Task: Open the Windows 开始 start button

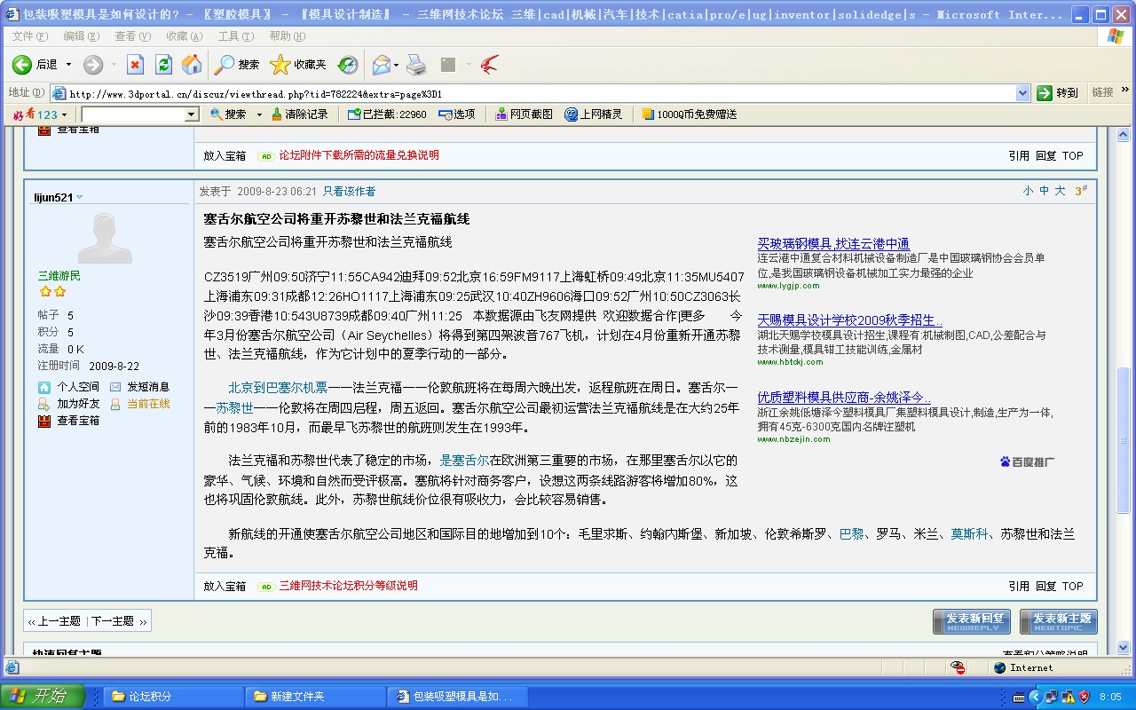Action: (x=43, y=696)
